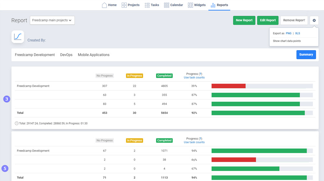Click the Widgets icon
This screenshot has width=324, height=181.
click(190, 5)
